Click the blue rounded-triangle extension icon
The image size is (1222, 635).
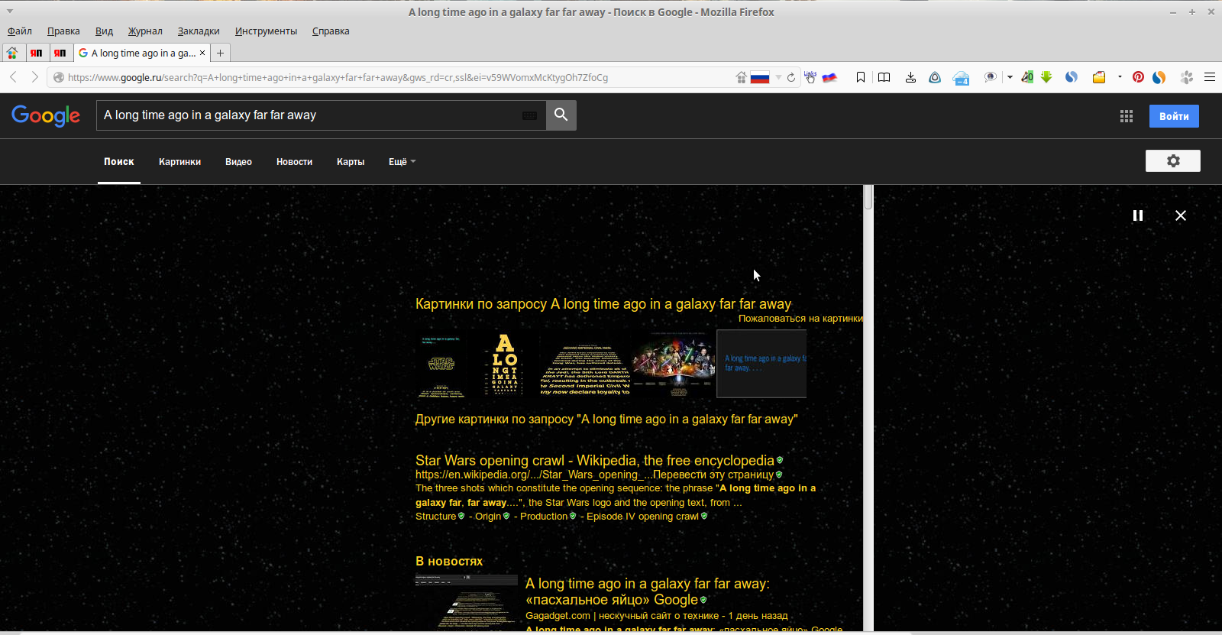pos(935,77)
